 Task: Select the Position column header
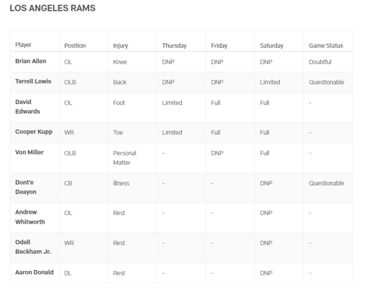pyautogui.click(x=75, y=46)
